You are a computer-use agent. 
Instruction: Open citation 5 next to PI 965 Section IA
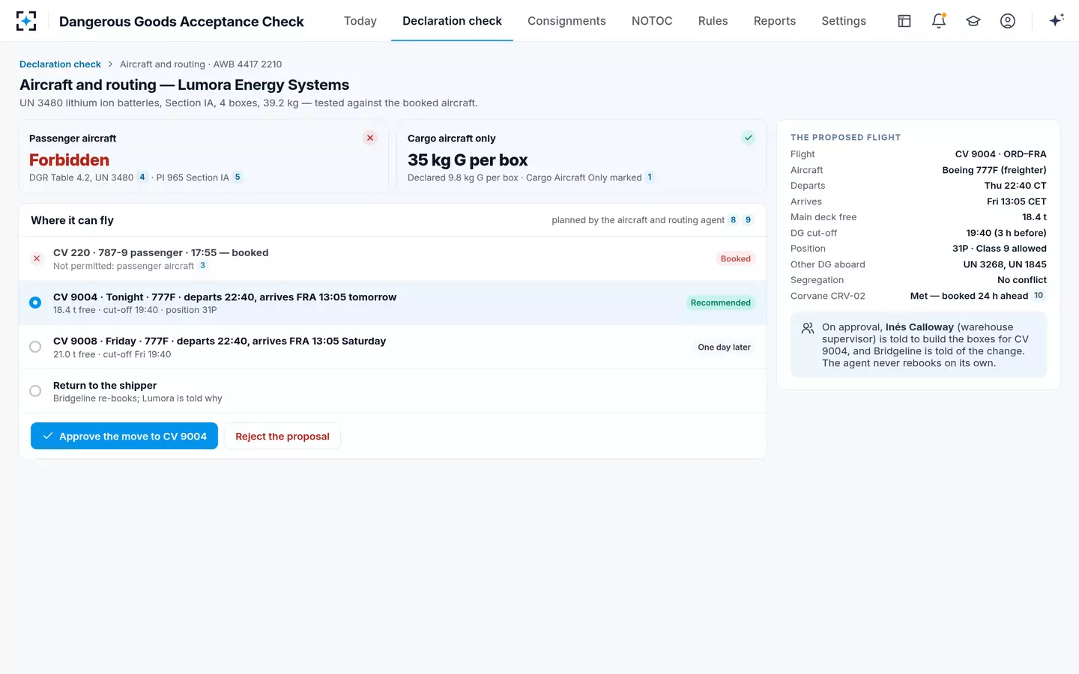tap(238, 177)
